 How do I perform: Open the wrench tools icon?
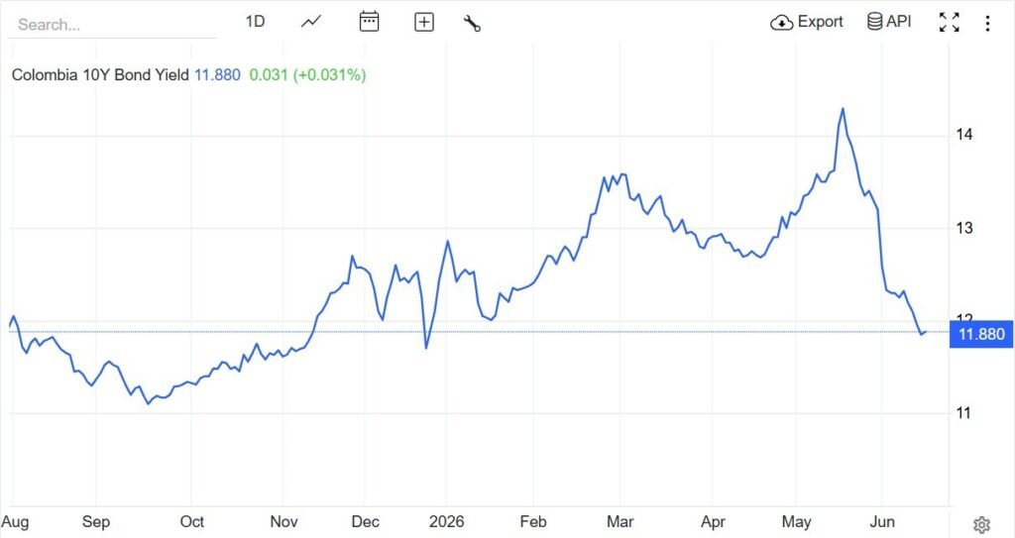(x=472, y=24)
